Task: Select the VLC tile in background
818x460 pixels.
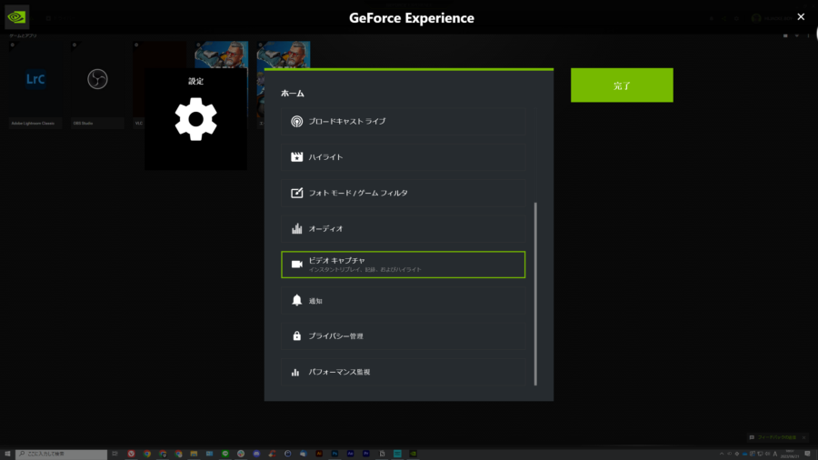Action: 138,84
